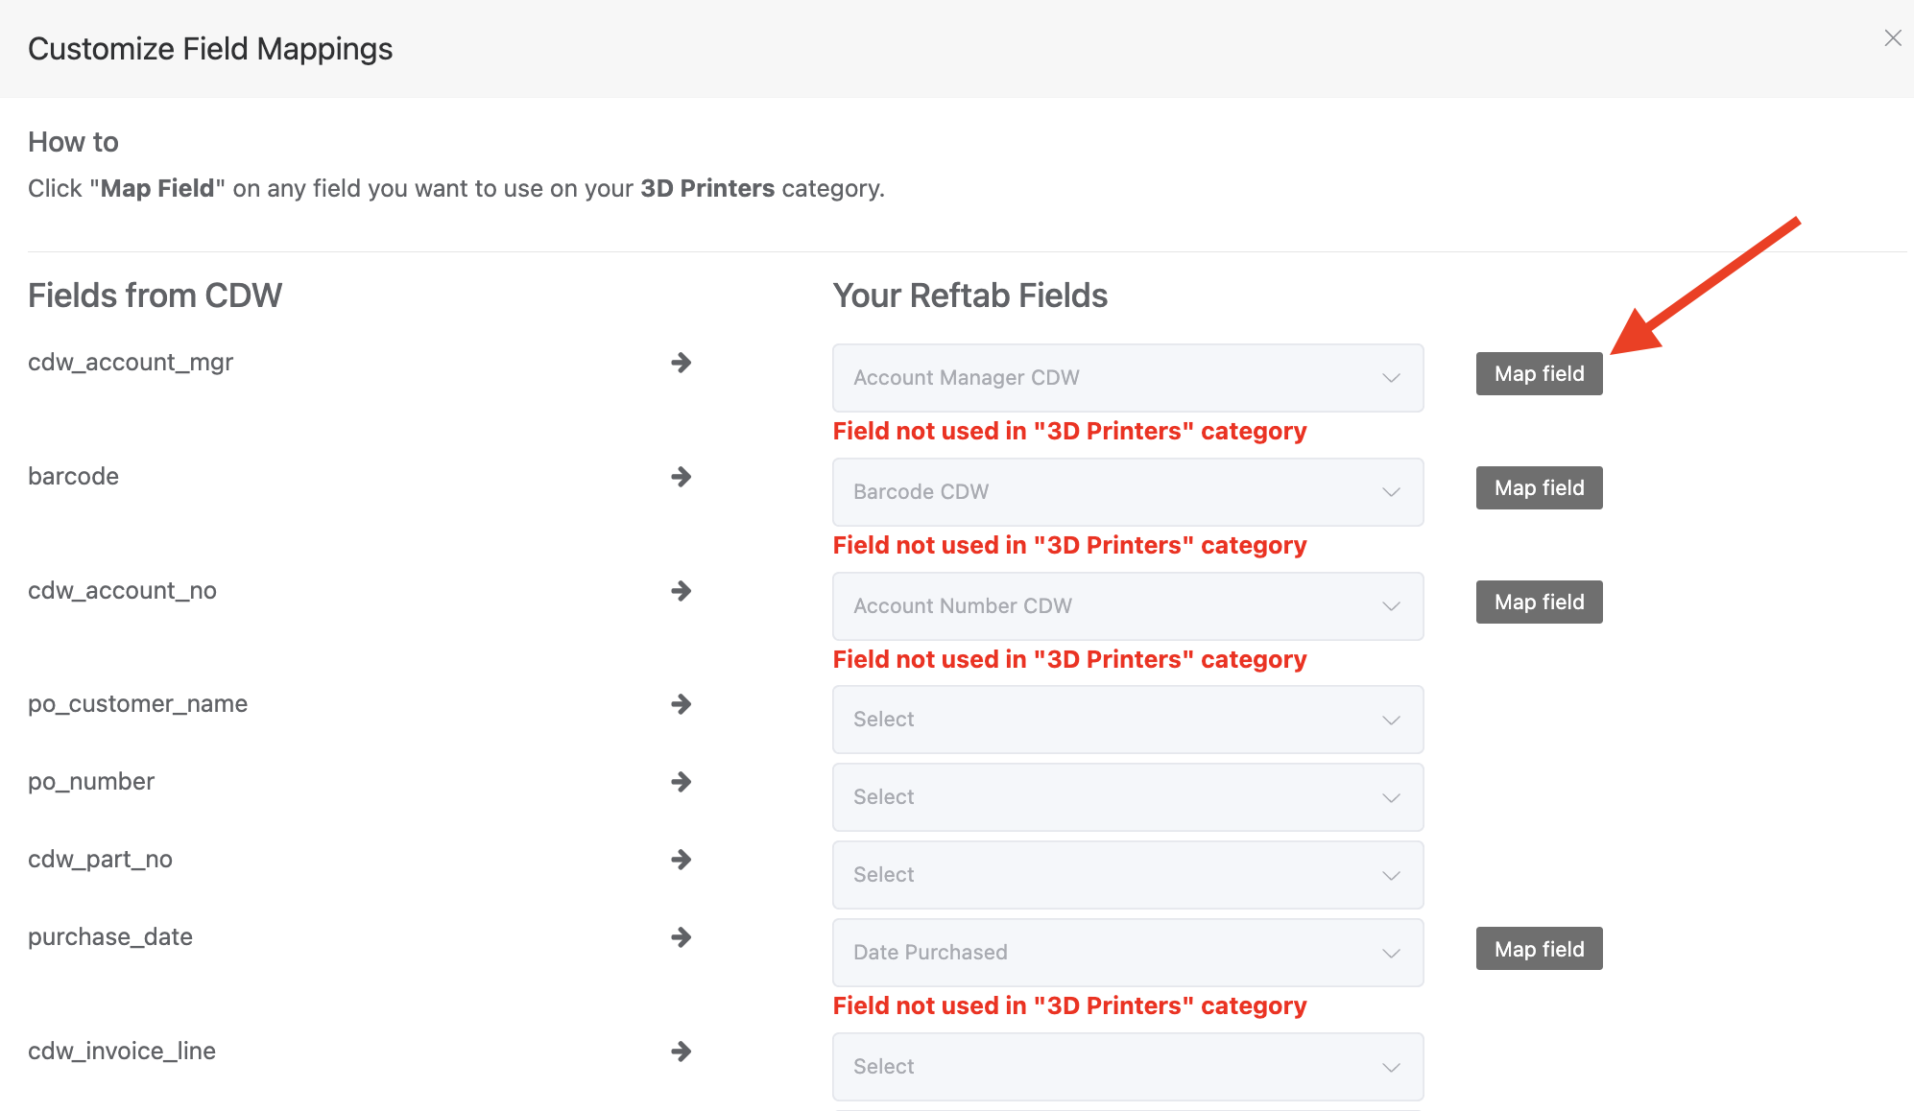Click Map field next to Date Purchased
Viewport: 1914px width, 1111px height.
1538,948
